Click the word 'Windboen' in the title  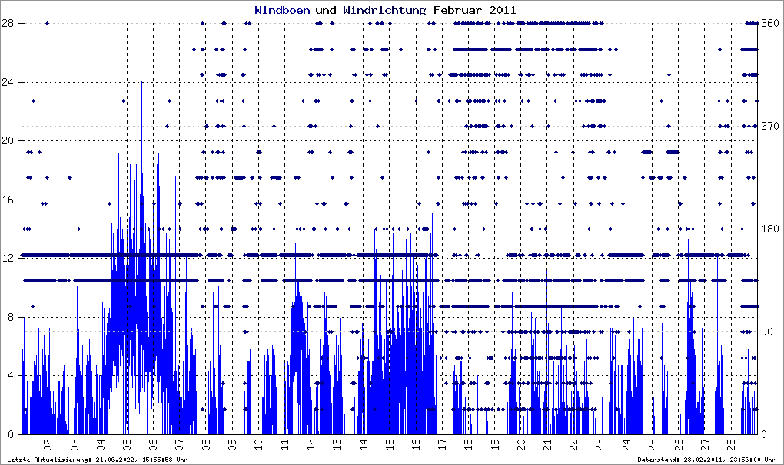point(282,10)
